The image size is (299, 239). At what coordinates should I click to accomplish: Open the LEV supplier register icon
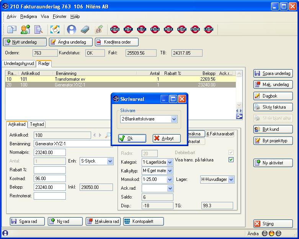(142, 29)
